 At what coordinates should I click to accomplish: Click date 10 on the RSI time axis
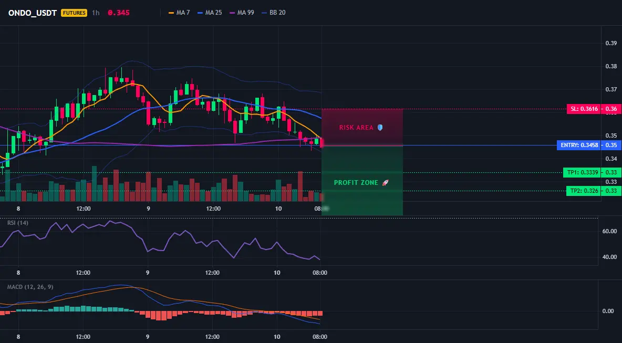(x=277, y=273)
